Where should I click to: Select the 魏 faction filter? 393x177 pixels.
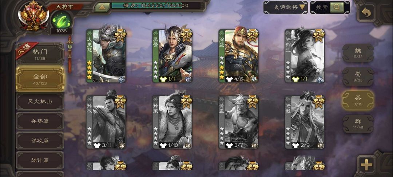click(358, 53)
